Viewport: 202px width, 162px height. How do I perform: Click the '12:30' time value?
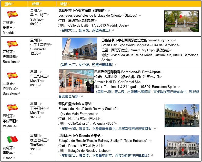click(34, 53)
